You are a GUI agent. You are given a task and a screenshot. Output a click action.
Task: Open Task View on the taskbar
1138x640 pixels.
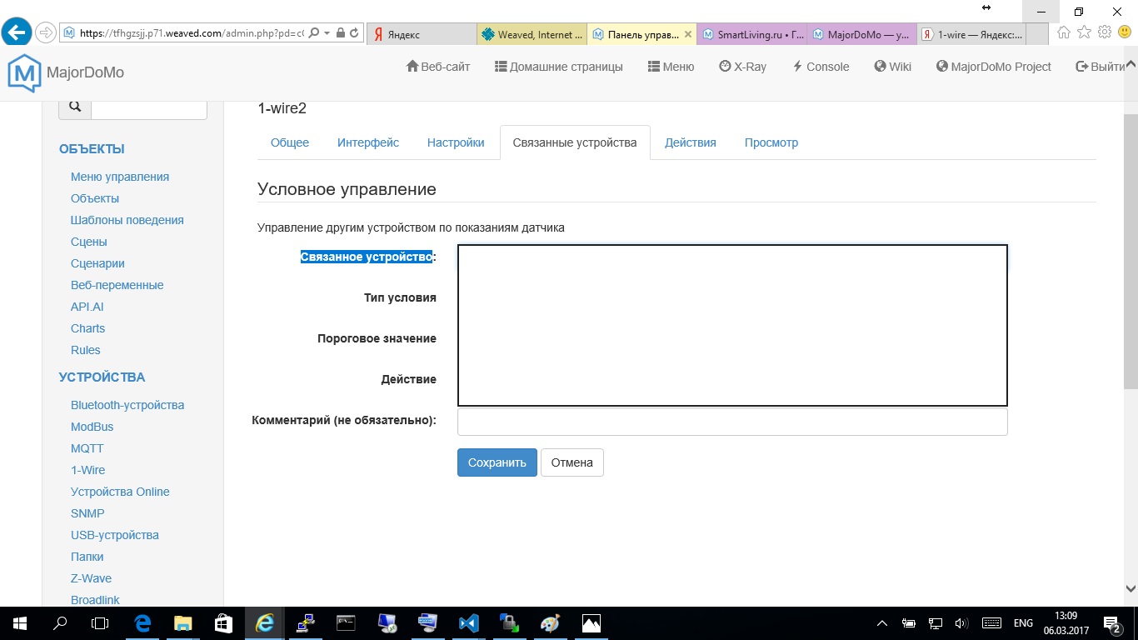tap(100, 622)
